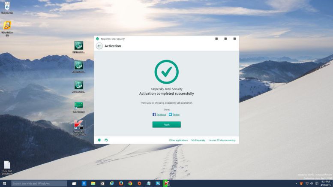Show hidden tray icons arrow
333x187 pixels.
(x=296, y=184)
